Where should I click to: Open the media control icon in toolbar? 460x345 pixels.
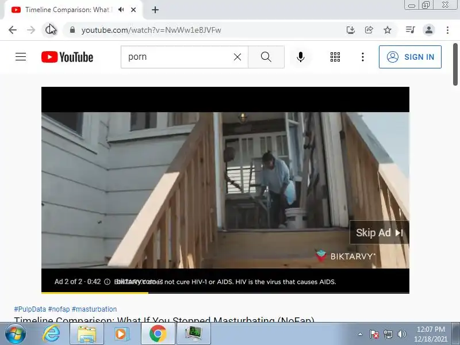pyautogui.click(x=410, y=30)
